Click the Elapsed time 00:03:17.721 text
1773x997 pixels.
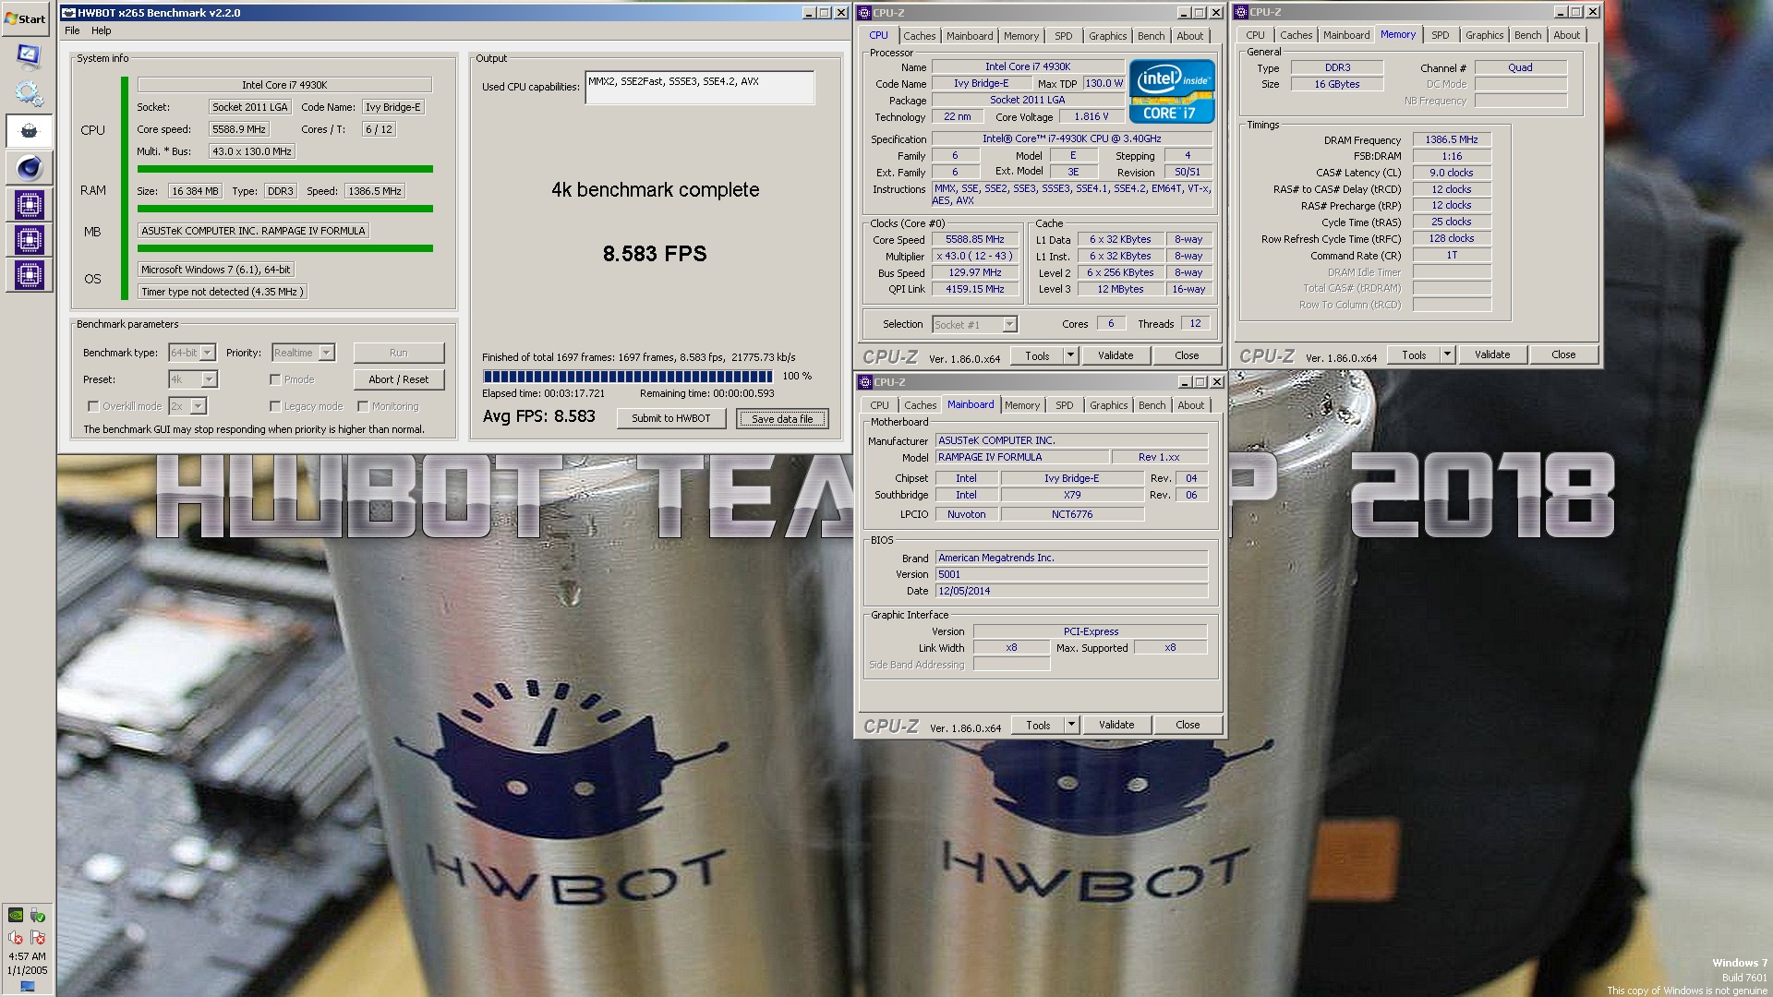pos(544,393)
